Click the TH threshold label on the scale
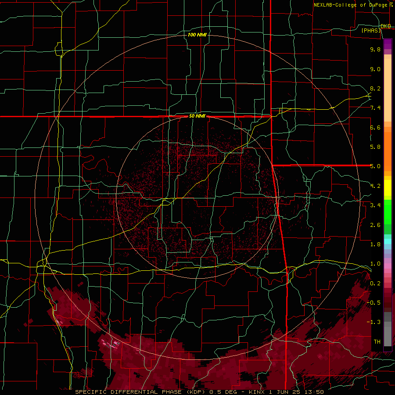 pos(377,342)
